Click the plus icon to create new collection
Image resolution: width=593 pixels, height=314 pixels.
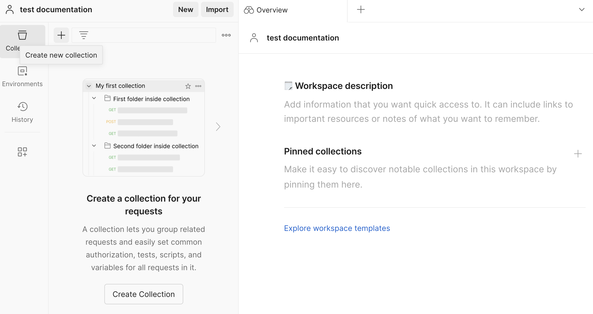[61, 35]
